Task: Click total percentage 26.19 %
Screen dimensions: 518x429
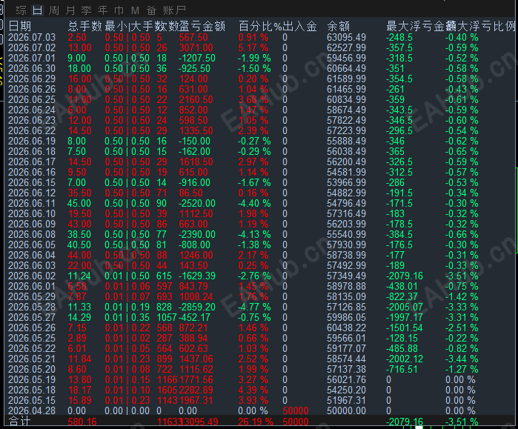Action: point(256,422)
